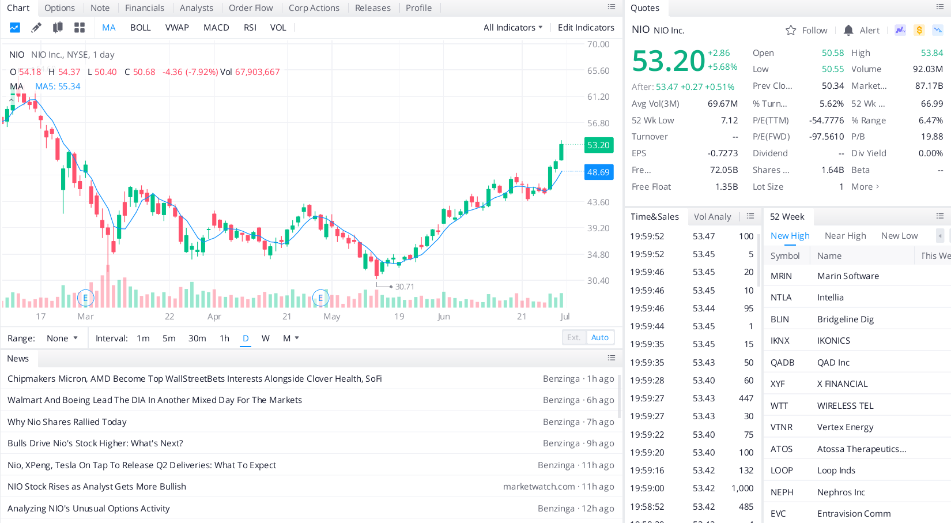
Task: Click left scroll arrow in 52 Week tabs
Action: coord(940,236)
